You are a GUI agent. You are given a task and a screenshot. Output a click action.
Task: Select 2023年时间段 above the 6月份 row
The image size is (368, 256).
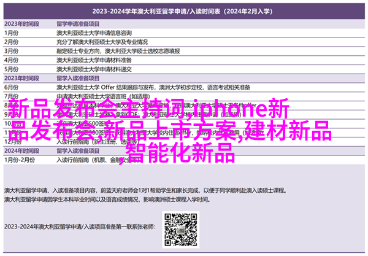[x=21, y=78]
